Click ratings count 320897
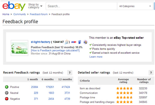 [143, 97]
